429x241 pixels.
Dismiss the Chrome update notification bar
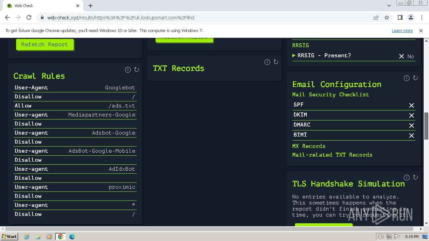(x=421, y=30)
